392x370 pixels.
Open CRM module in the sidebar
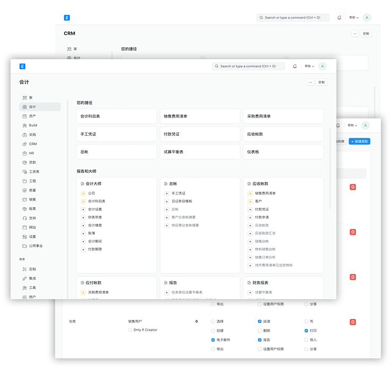pos(32,144)
